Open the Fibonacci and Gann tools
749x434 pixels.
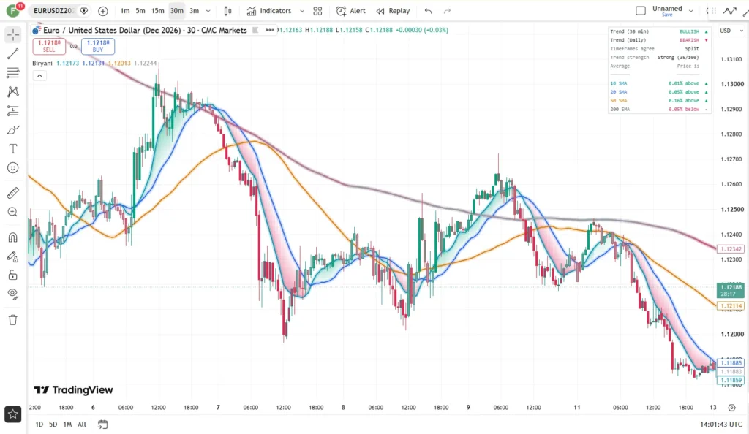(13, 72)
